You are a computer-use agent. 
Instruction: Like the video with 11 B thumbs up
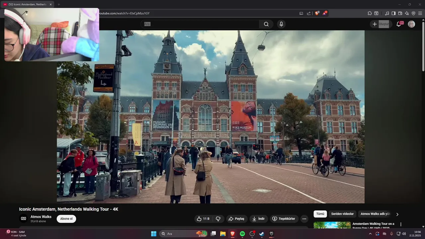point(203,219)
